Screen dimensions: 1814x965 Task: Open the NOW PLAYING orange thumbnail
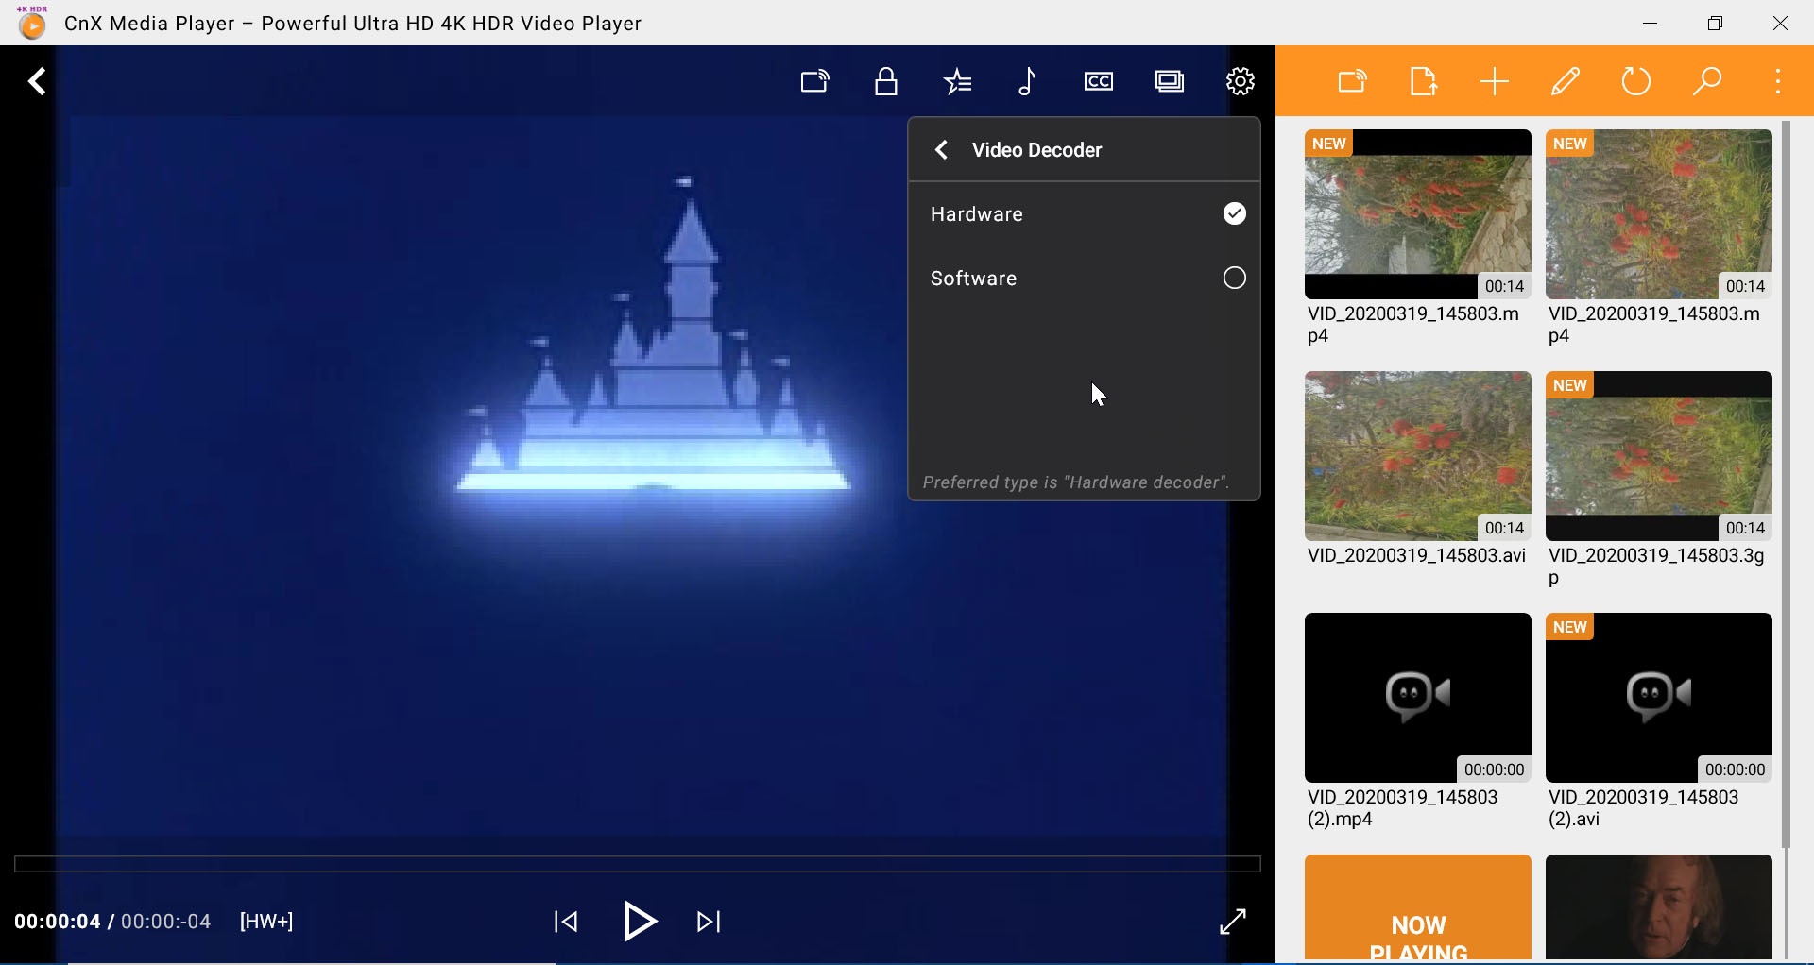coord(1418,908)
